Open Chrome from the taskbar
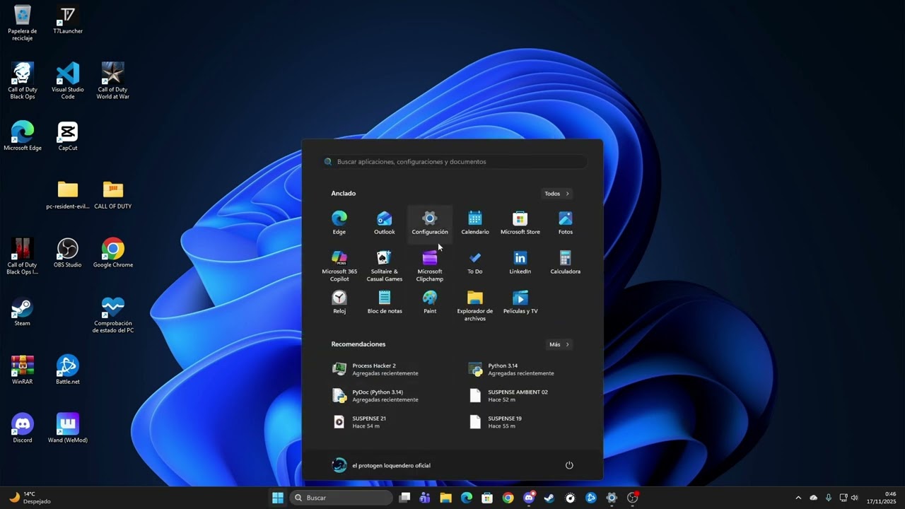Screen dimensions: 905x509 point(508,498)
